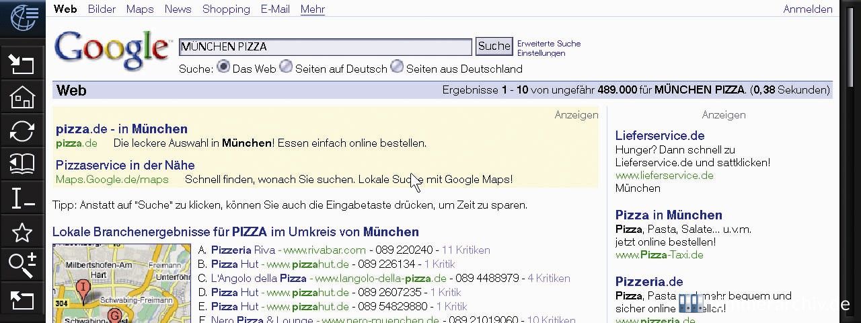Open the Web tab
This screenshot has height=323, width=861.
65,9
